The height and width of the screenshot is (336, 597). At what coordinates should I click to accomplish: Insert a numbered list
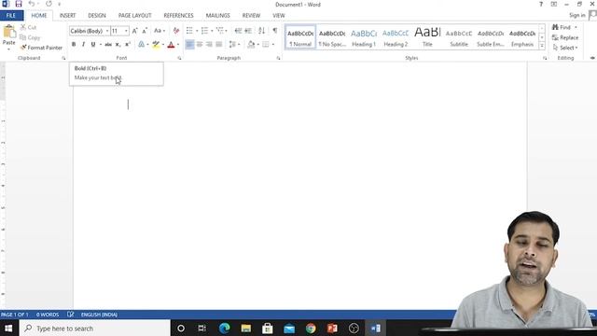pyautogui.click(x=204, y=31)
